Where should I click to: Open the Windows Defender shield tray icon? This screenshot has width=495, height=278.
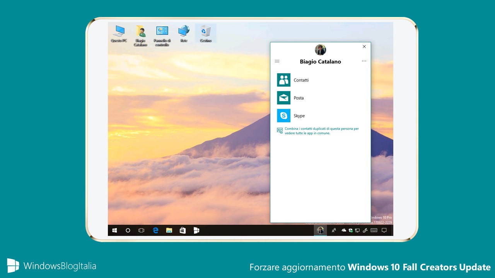[350, 231]
